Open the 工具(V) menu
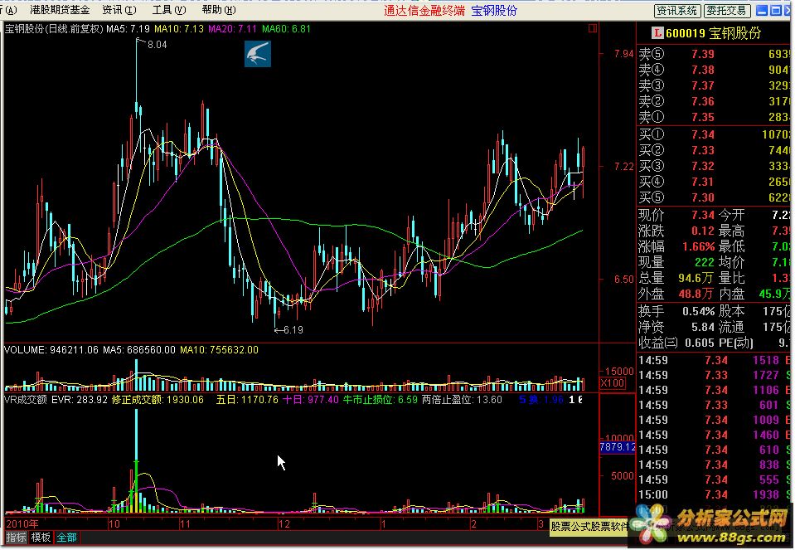The width and height of the screenshot is (795, 550). (x=169, y=10)
